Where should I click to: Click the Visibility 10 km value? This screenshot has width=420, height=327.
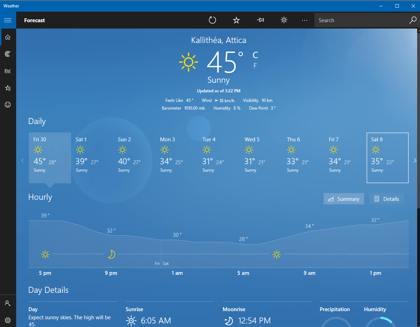click(267, 100)
